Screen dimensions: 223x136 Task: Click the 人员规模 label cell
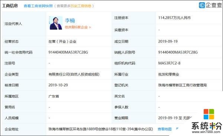coord(24,118)
